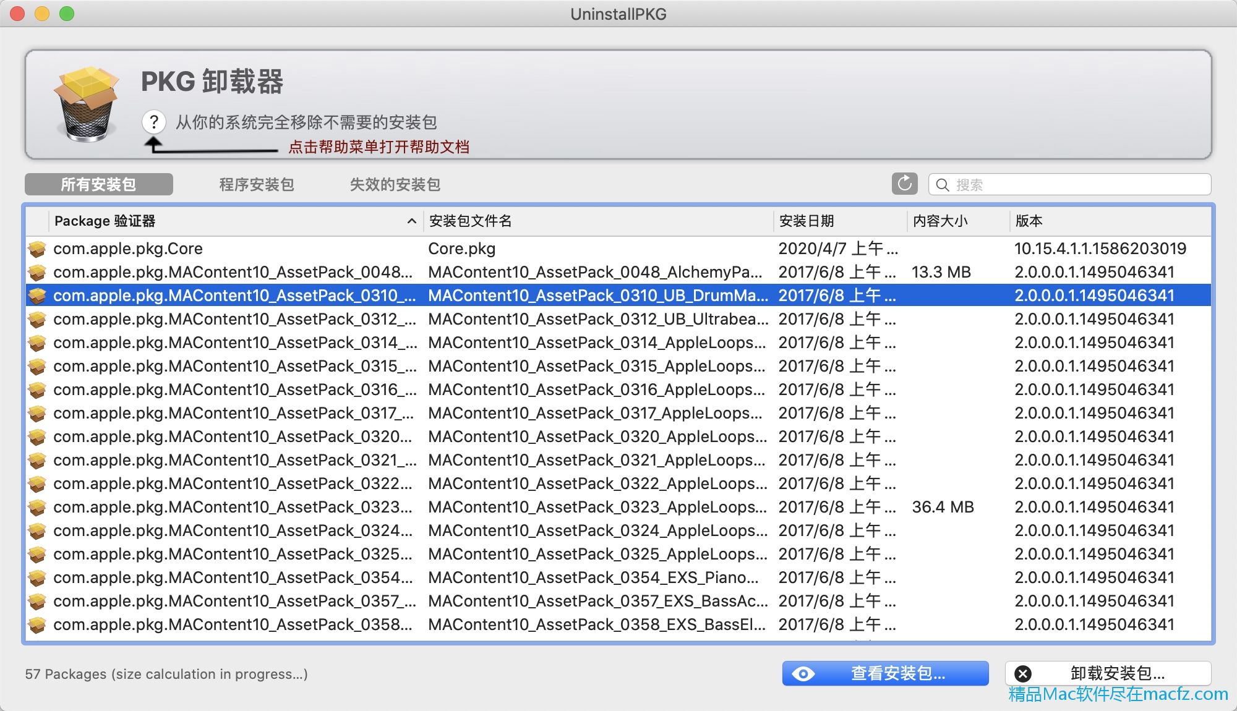Click package icon of AssetPack_0317 row
The height and width of the screenshot is (711, 1237).
point(37,413)
